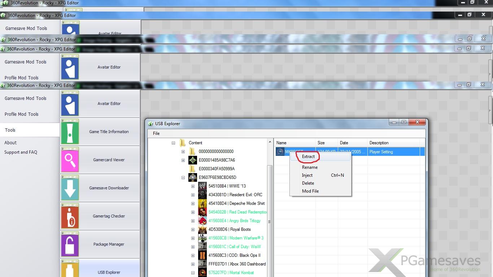Viewport: 493px width, 277px height.
Task: Choose Extract from the context menu
Action: click(308, 157)
